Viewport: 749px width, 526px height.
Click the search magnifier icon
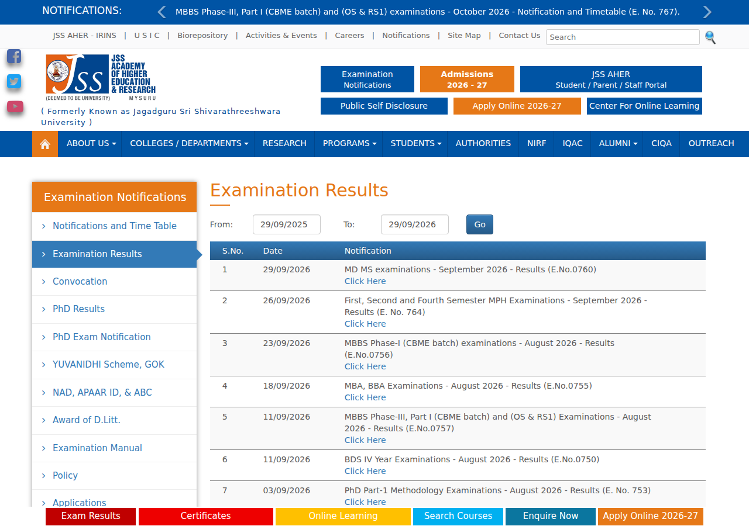click(710, 37)
